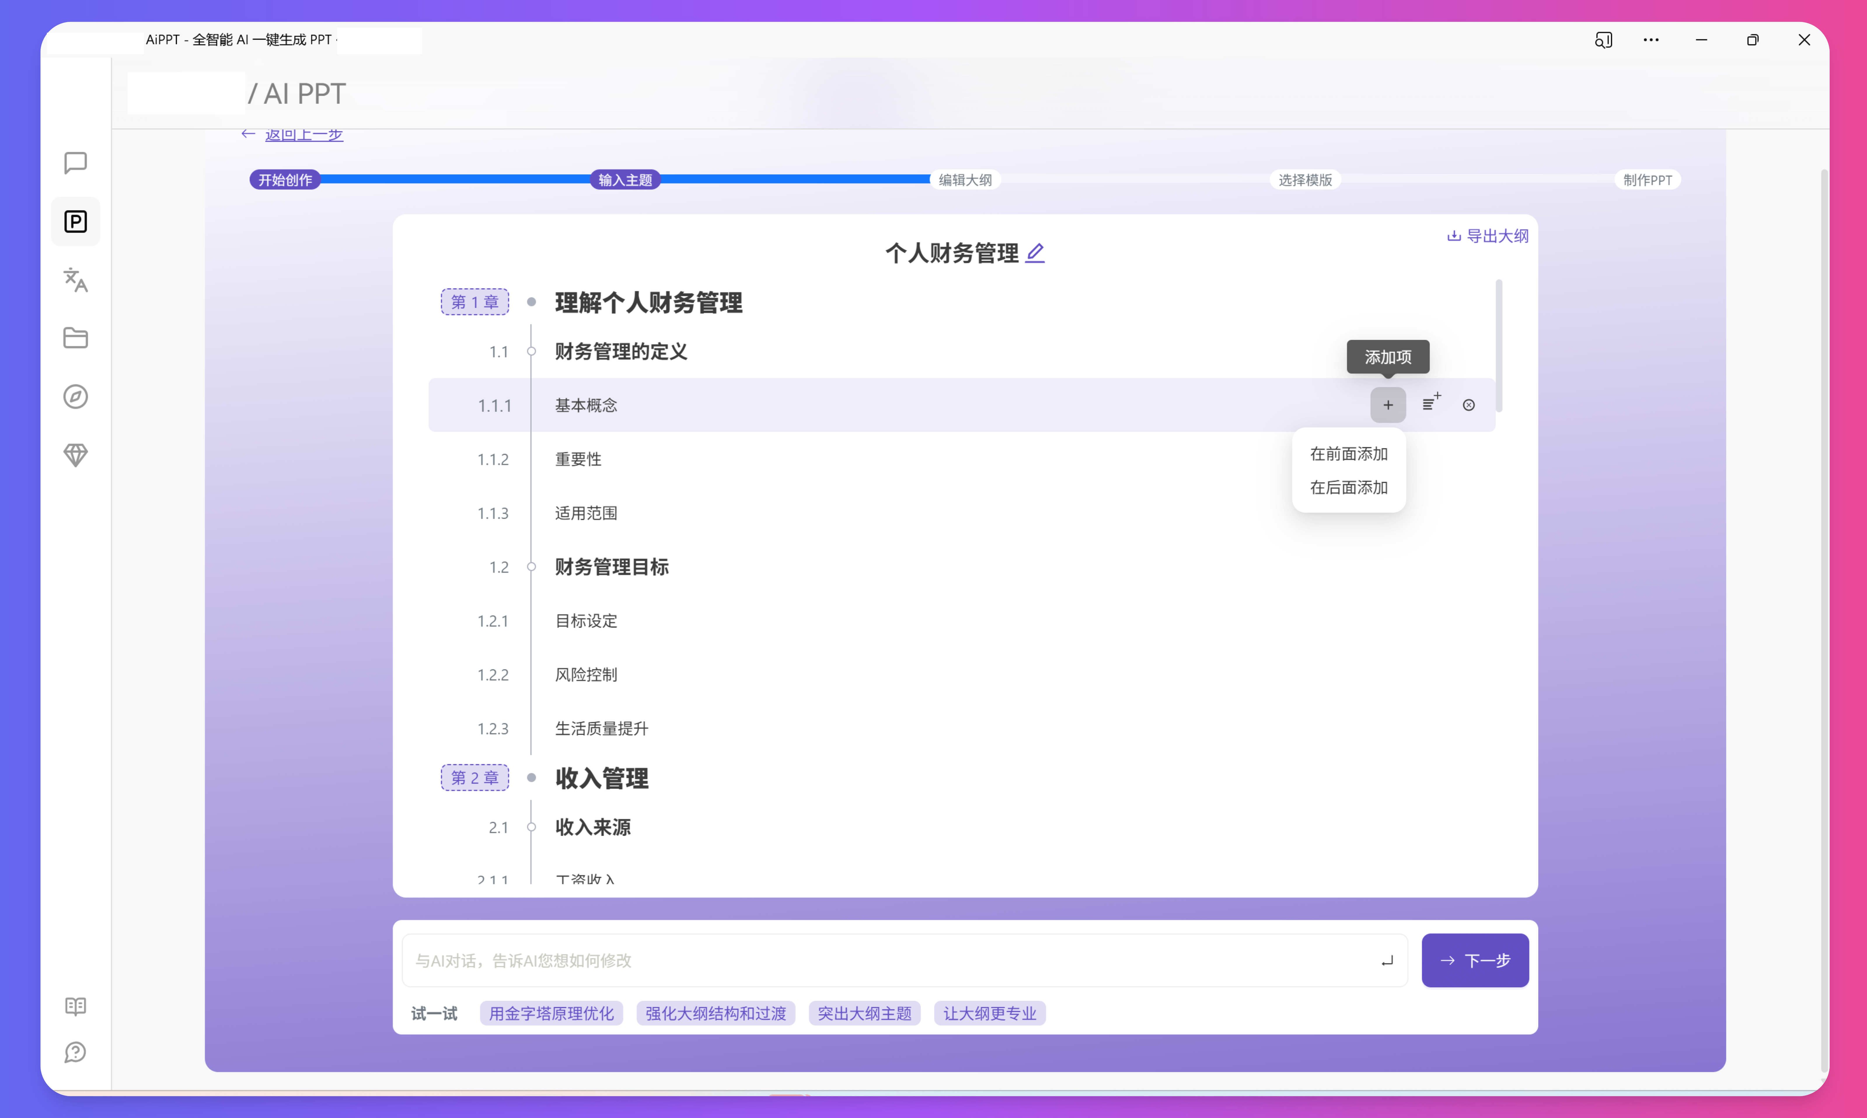The height and width of the screenshot is (1118, 1867).
Task: Open the comments panel icon in sidebar
Action: point(75,162)
